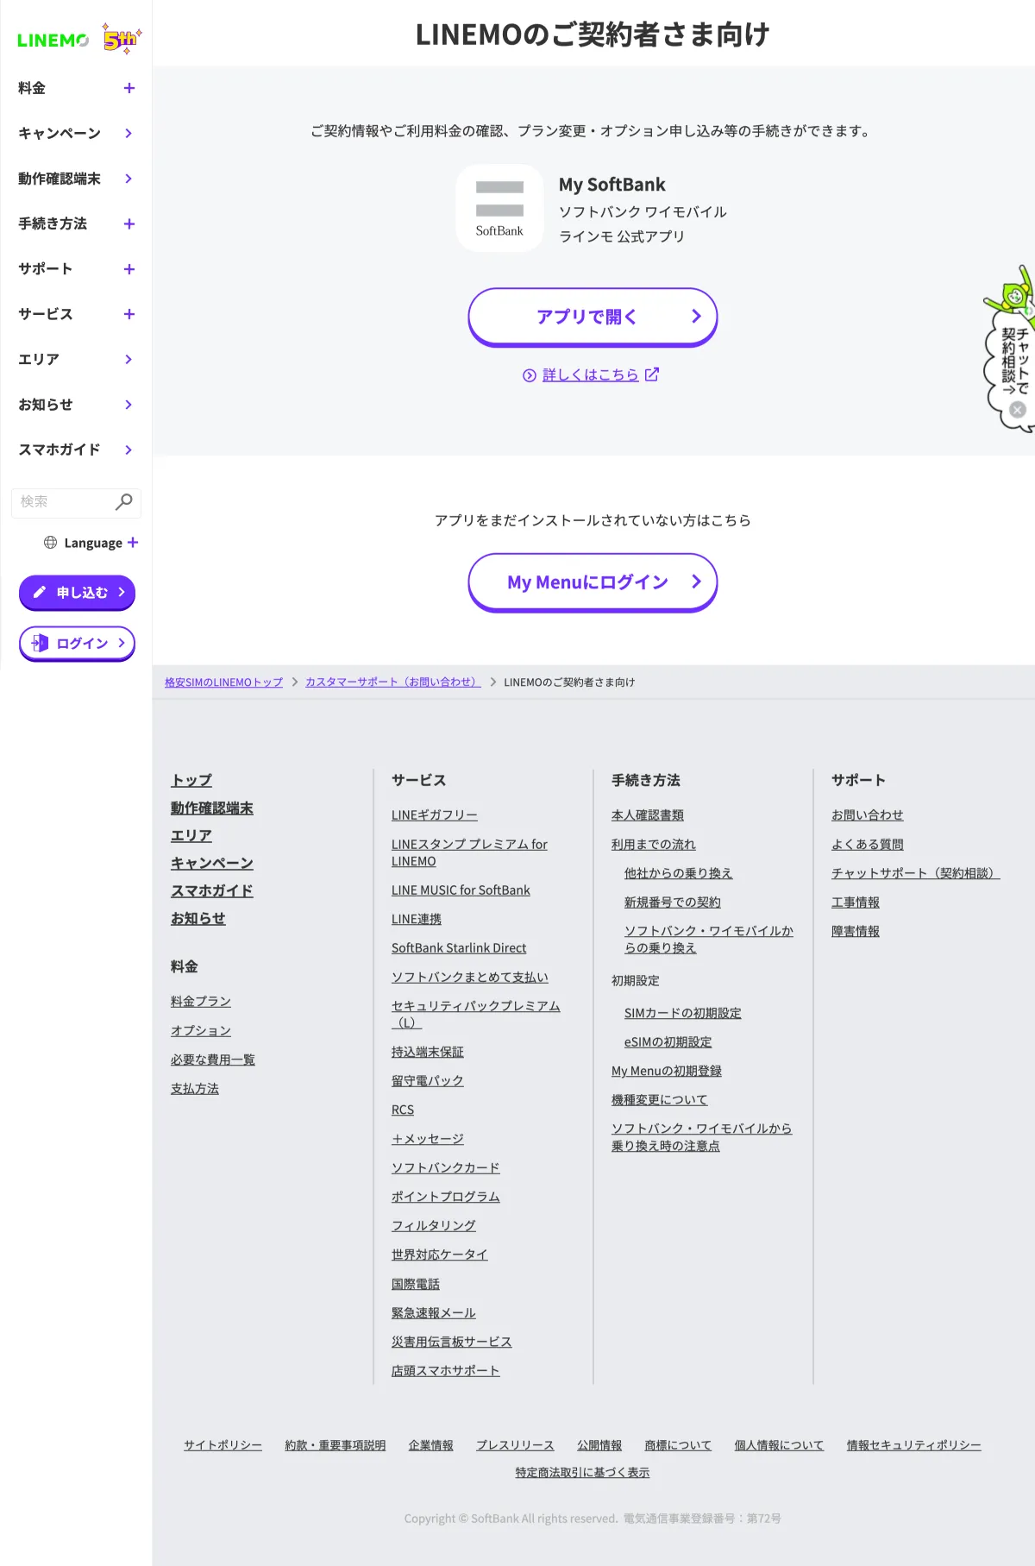1035x1566 pixels.
Task: Open the スマホガイド sidebar item
Action: pos(76,450)
